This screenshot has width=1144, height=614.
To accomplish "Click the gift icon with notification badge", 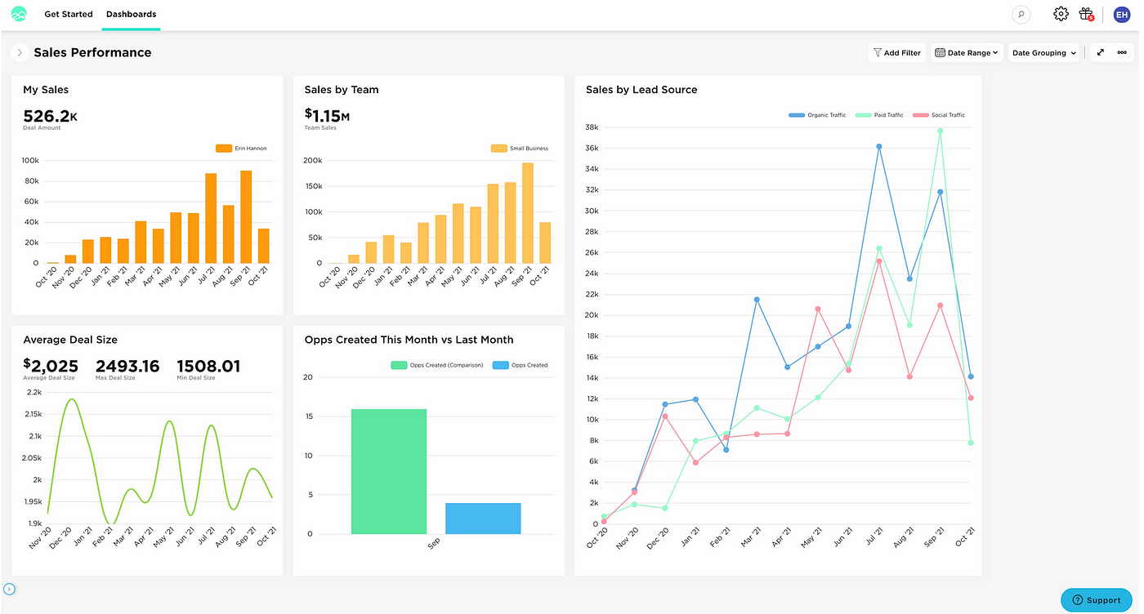I will pos(1084,14).
